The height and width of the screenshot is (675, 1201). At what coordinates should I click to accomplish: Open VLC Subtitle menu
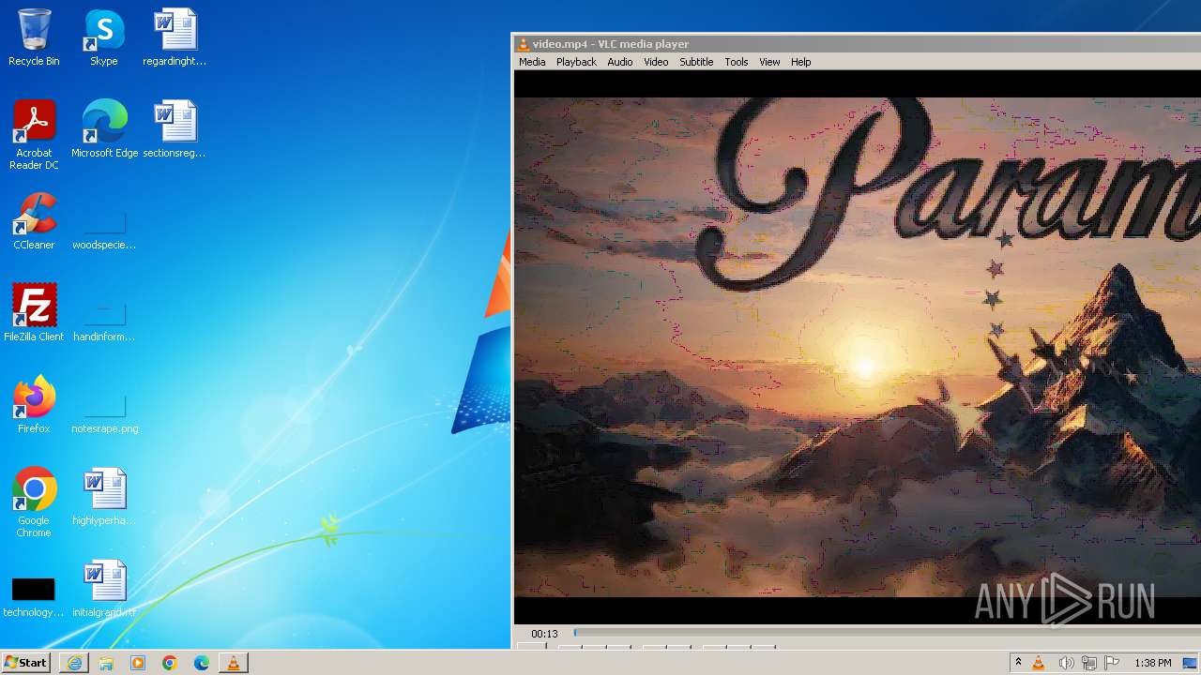tap(696, 62)
